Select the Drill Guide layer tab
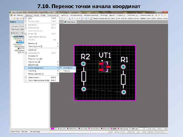 point(105,129)
